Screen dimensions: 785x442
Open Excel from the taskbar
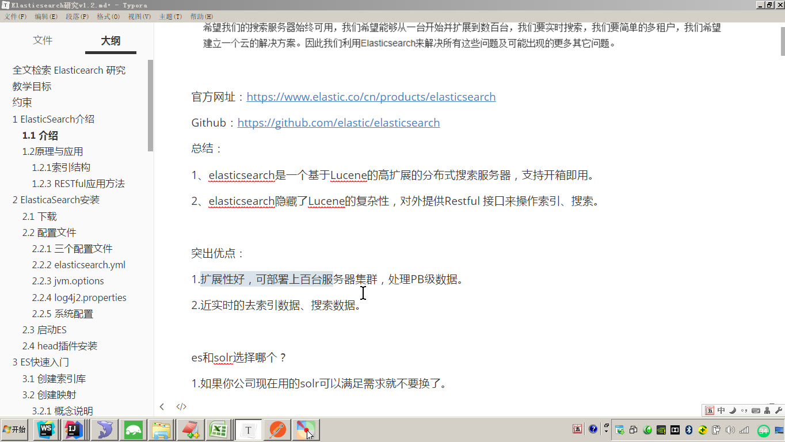coord(219,430)
